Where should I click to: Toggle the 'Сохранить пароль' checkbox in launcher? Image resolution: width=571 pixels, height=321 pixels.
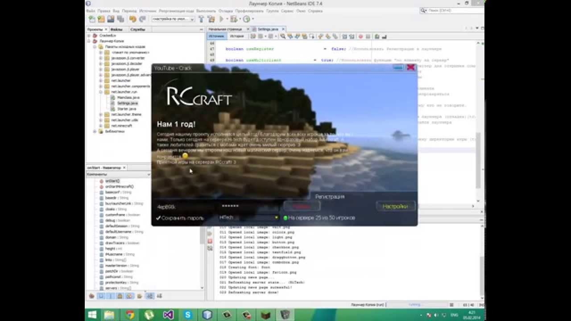(x=158, y=218)
